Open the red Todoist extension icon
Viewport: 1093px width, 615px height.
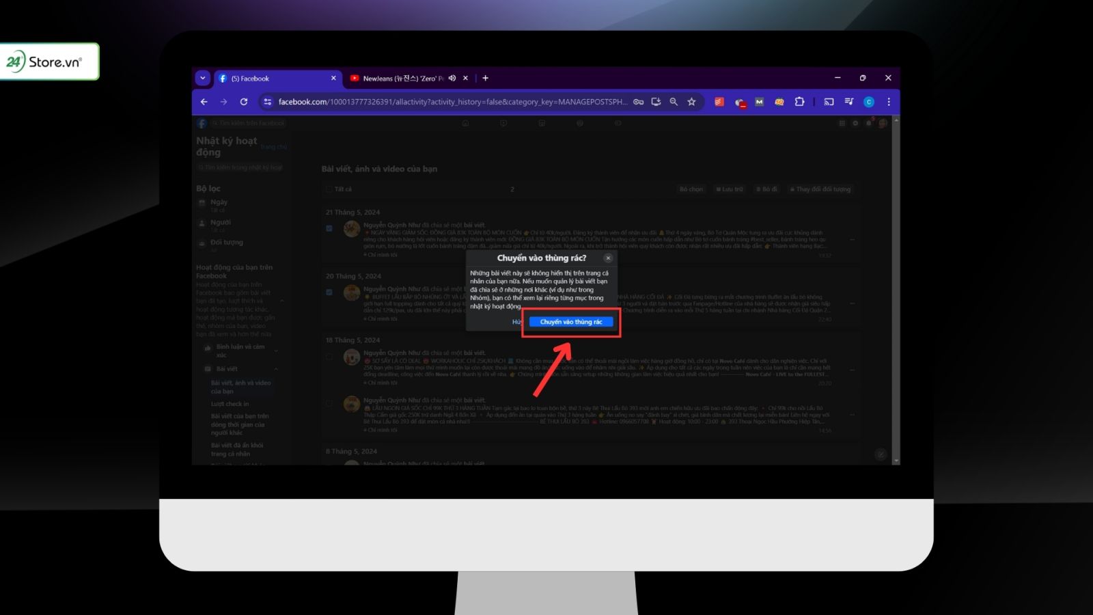pos(719,102)
